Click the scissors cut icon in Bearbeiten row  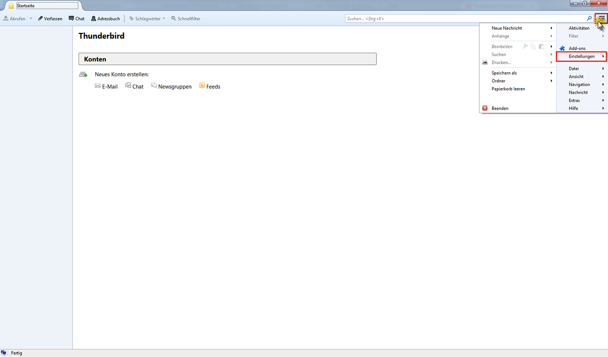[x=525, y=46]
